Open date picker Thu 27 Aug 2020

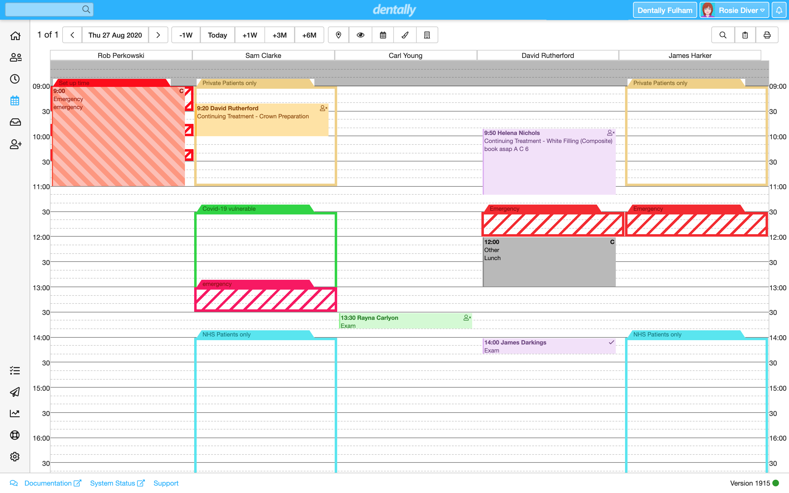tap(115, 35)
